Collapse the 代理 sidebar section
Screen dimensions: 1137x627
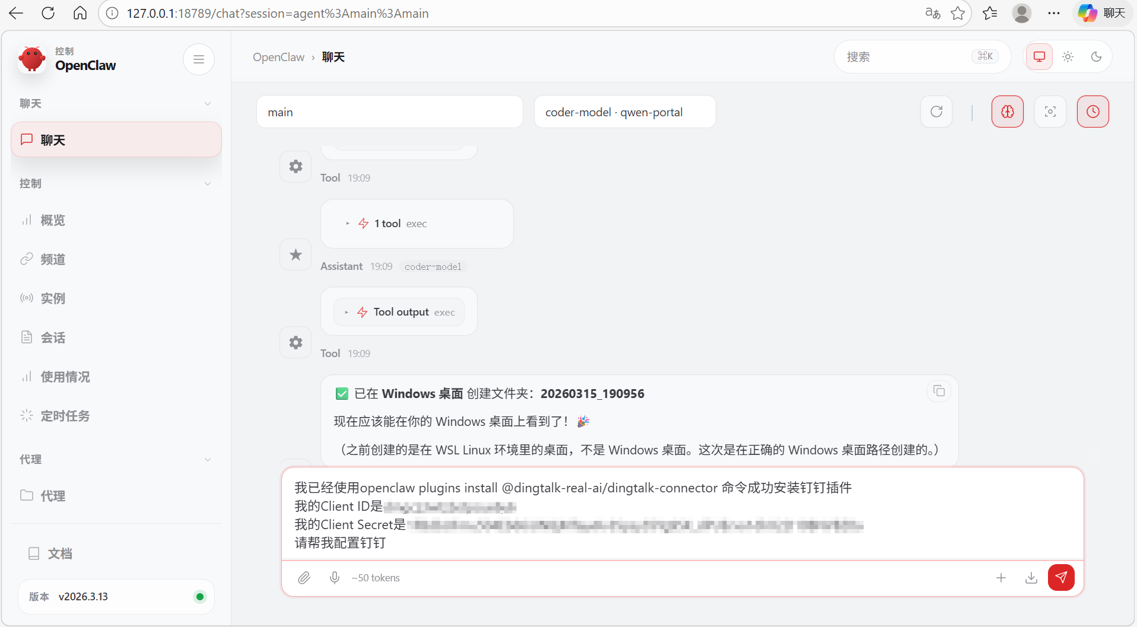tap(116, 460)
